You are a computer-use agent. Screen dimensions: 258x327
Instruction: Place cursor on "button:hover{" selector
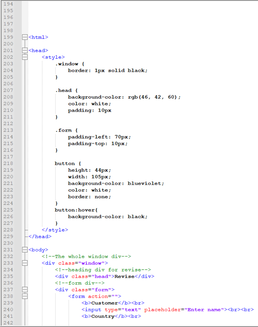[x=76, y=210]
